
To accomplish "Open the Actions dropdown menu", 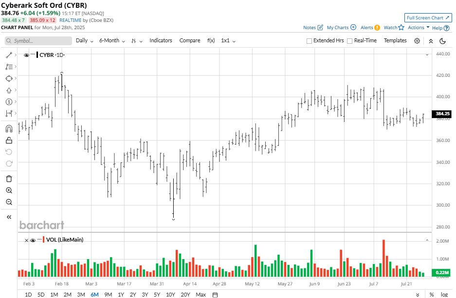I will pos(419,27).
